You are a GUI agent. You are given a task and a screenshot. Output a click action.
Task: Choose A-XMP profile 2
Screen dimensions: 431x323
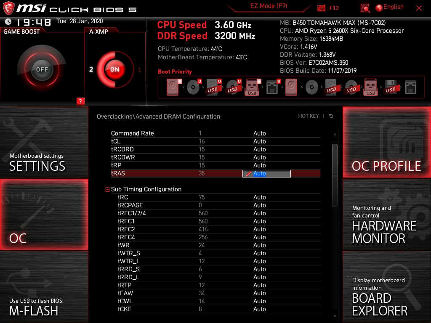(91, 69)
